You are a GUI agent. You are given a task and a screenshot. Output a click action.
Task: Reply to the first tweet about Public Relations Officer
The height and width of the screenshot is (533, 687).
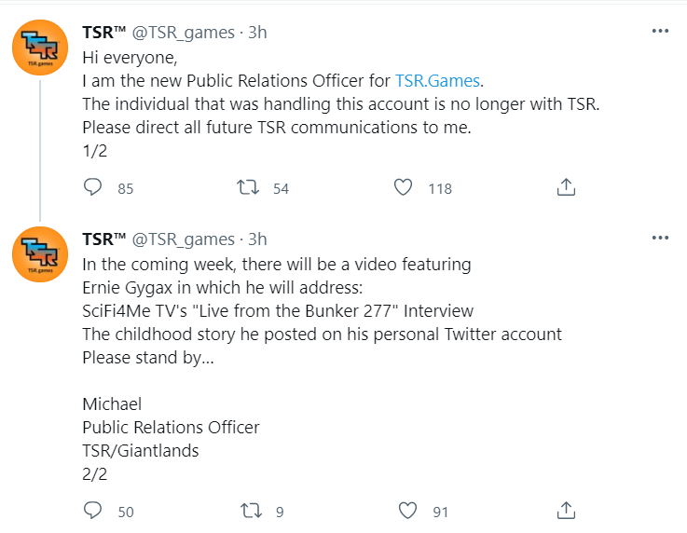tap(93, 188)
